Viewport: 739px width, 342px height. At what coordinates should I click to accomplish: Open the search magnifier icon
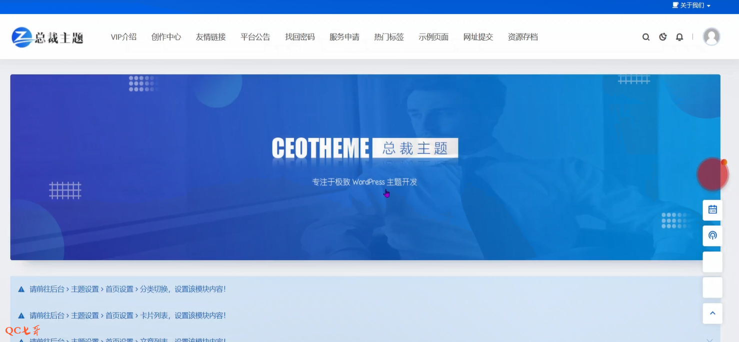(x=646, y=37)
